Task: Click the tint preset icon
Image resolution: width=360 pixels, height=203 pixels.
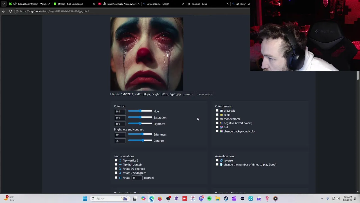Action: 221,127
